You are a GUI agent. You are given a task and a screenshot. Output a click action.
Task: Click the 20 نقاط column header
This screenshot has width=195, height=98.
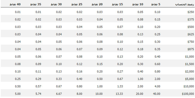97,4
